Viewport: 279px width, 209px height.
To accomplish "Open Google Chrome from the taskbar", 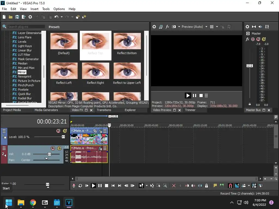I will pyautogui.click(x=33, y=202).
